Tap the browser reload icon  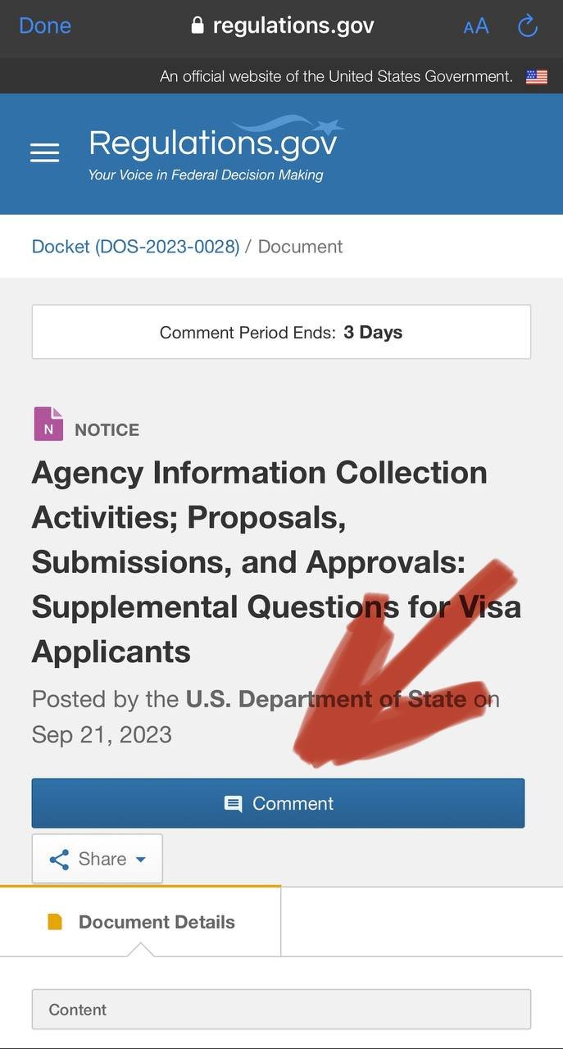[x=528, y=26]
